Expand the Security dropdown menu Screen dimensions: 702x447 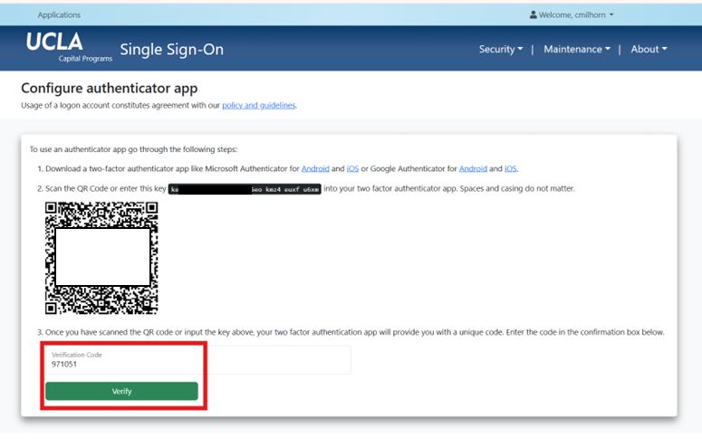[x=501, y=49]
